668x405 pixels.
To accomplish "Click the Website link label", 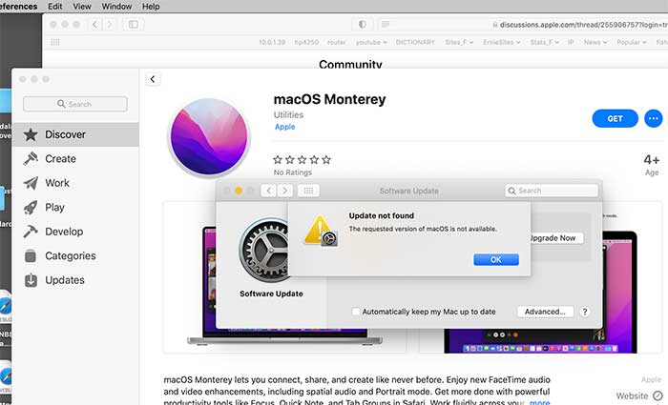I will pyautogui.click(x=632, y=395).
